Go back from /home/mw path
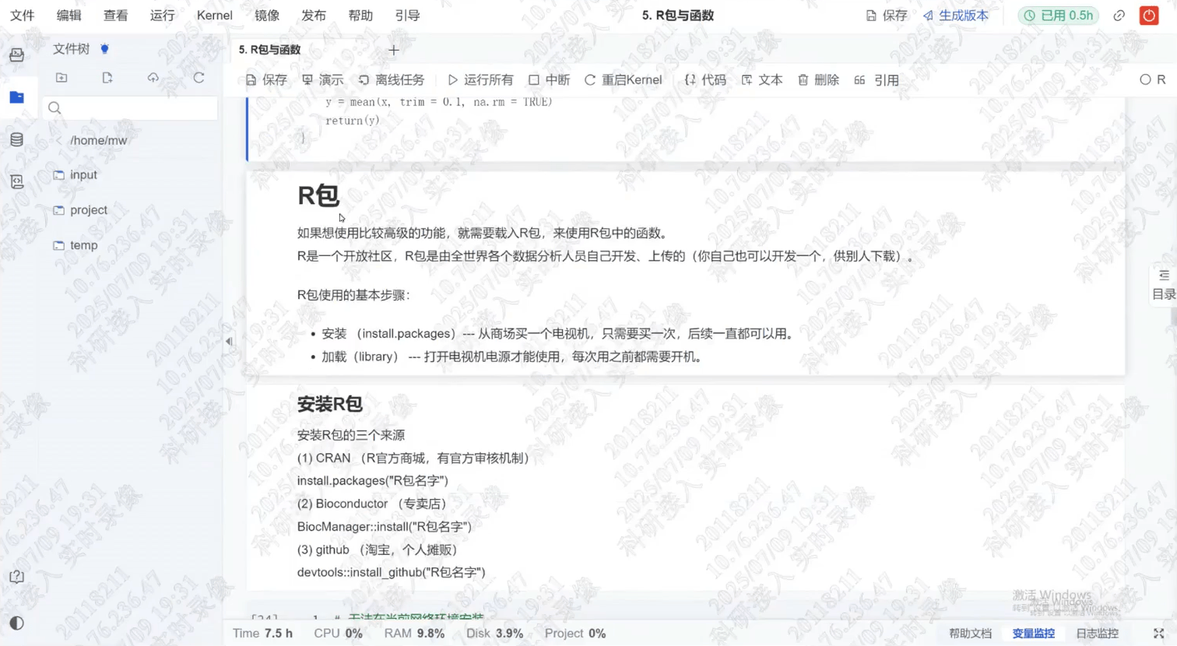The image size is (1177, 646). pos(58,141)
